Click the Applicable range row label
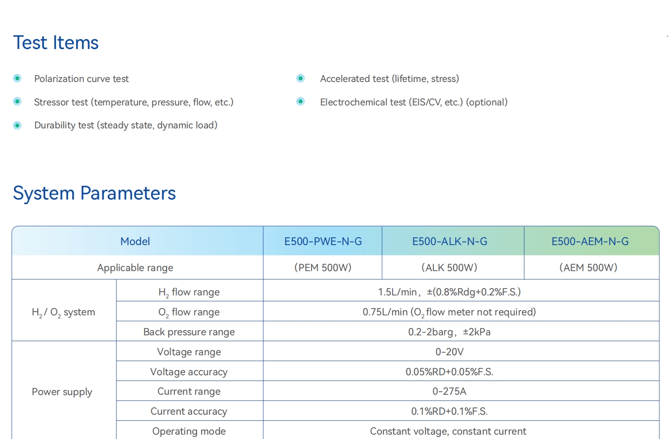Screen dimensions: 672x439 (x=135, y=268)
